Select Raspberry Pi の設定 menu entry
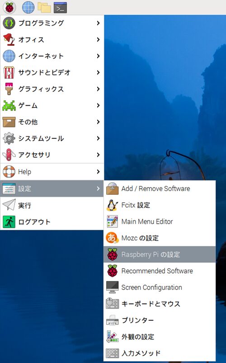This screenshot has width=226, height=363. [160, 254]
